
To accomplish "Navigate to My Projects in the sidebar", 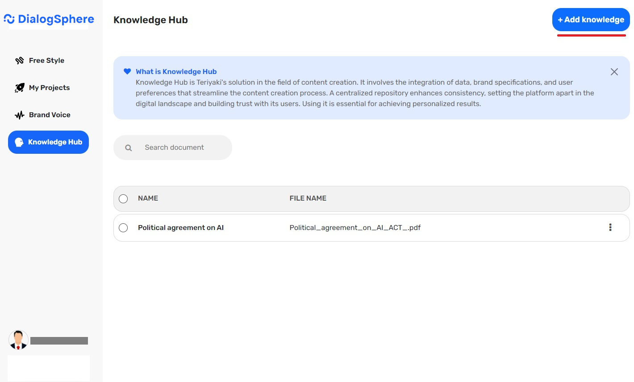I will [49, 87].
